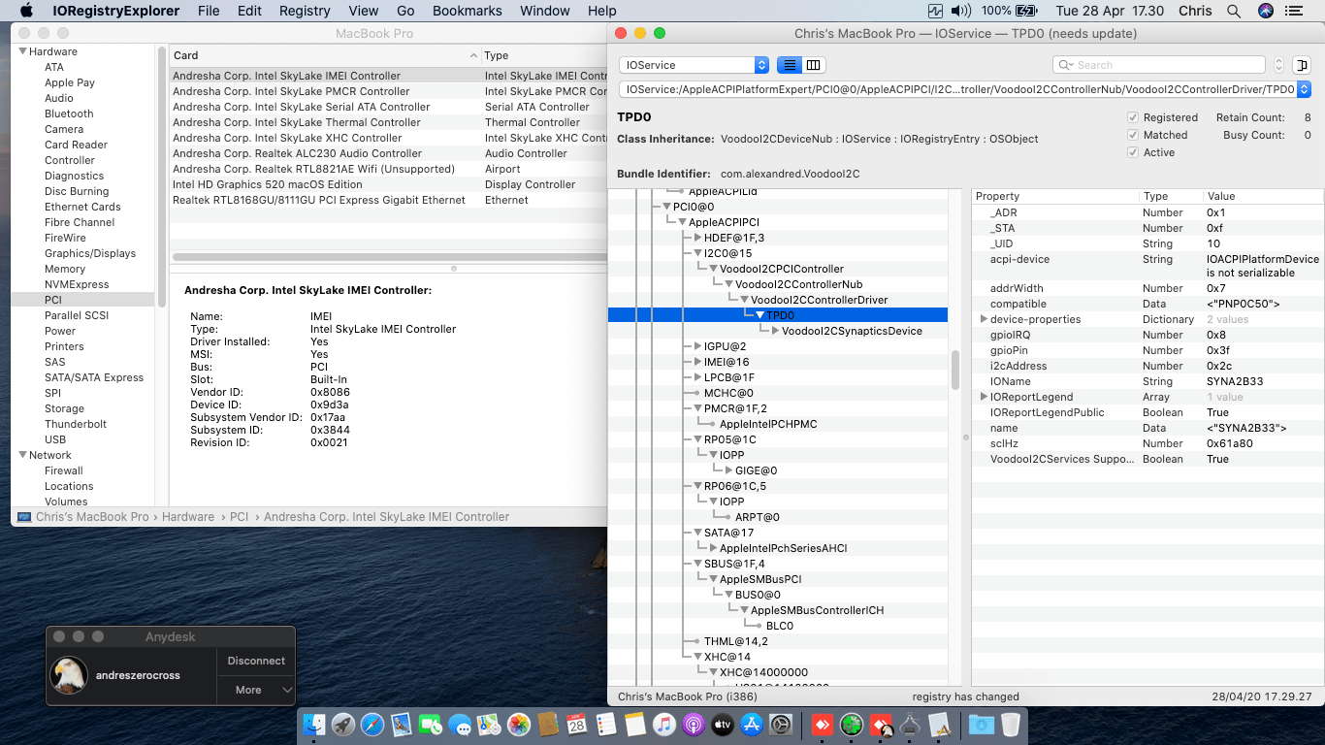Toggle the Matched checkbox
Image resolution: width=1325 pixels, height=745 pixels.
coord(1132,135)
